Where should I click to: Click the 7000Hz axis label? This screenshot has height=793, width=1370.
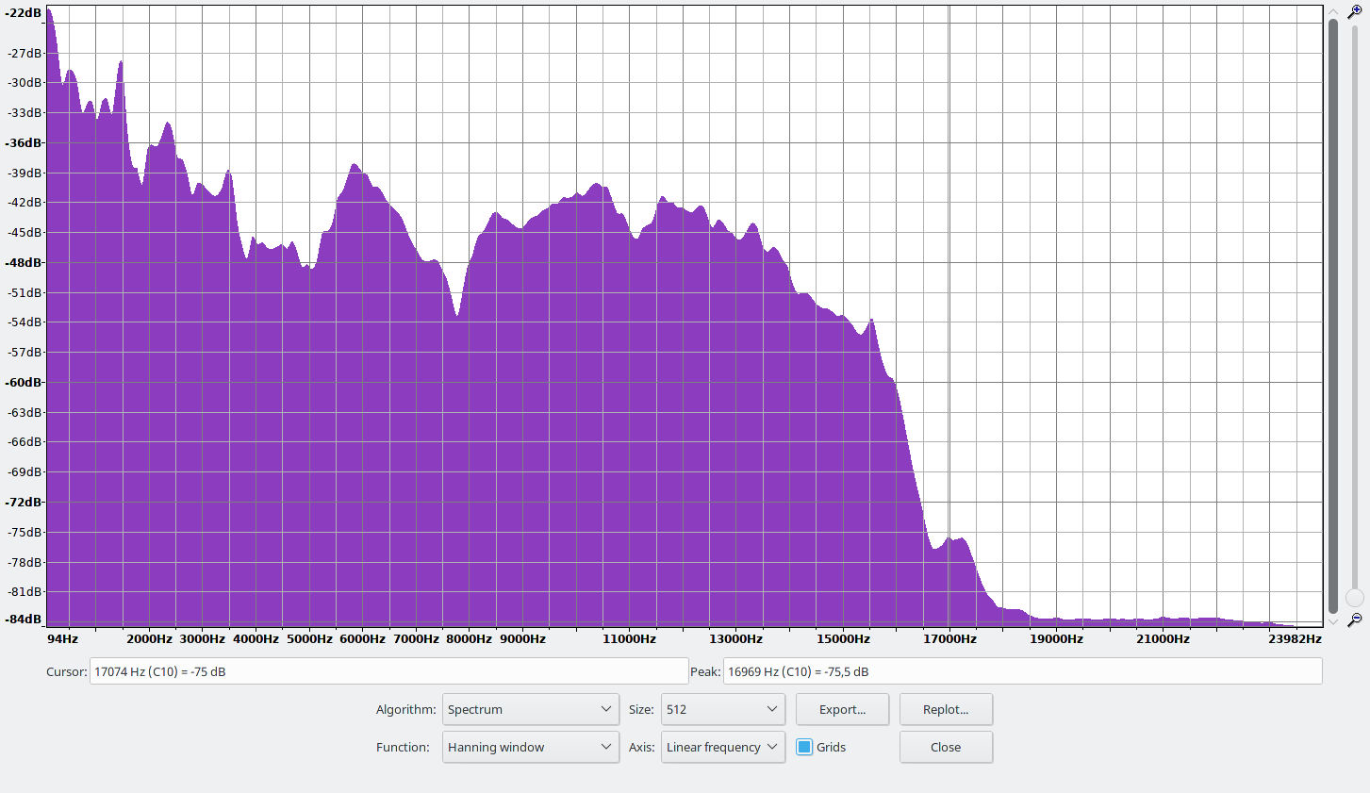[x=417, y=638]
